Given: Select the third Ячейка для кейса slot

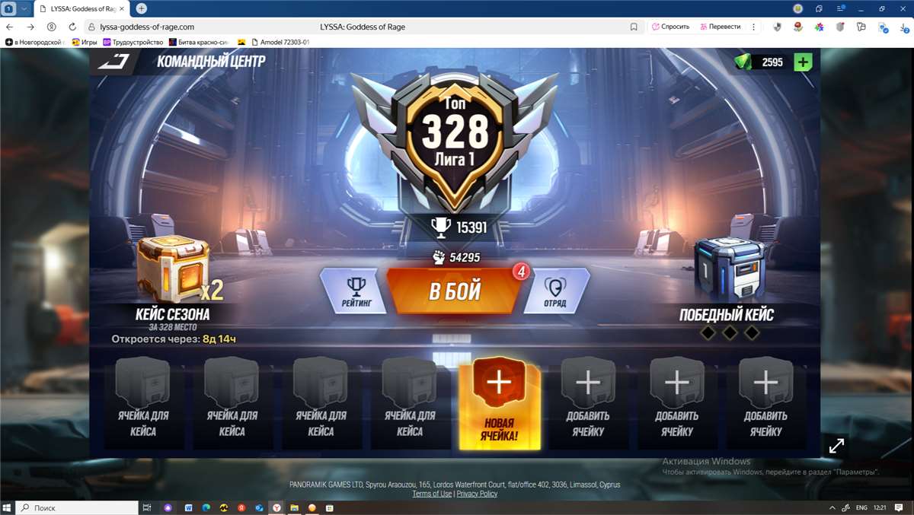Looking at the screenshot, I should (321, 402).
